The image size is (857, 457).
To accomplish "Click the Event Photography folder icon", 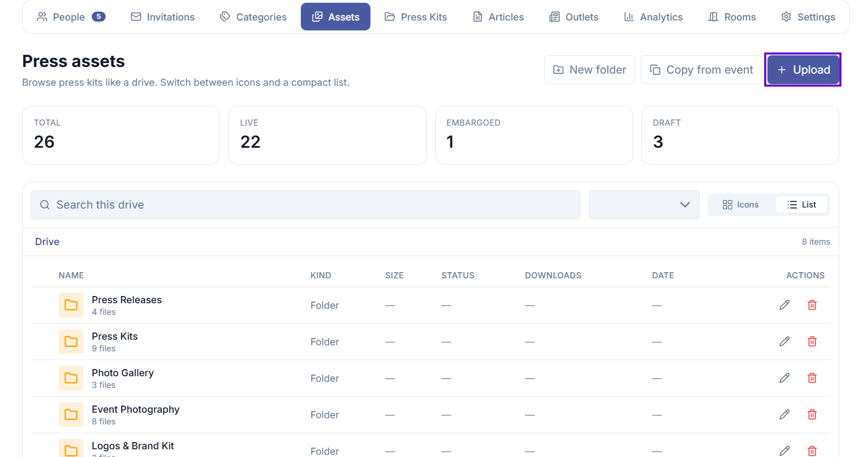I will coord(71,414).
